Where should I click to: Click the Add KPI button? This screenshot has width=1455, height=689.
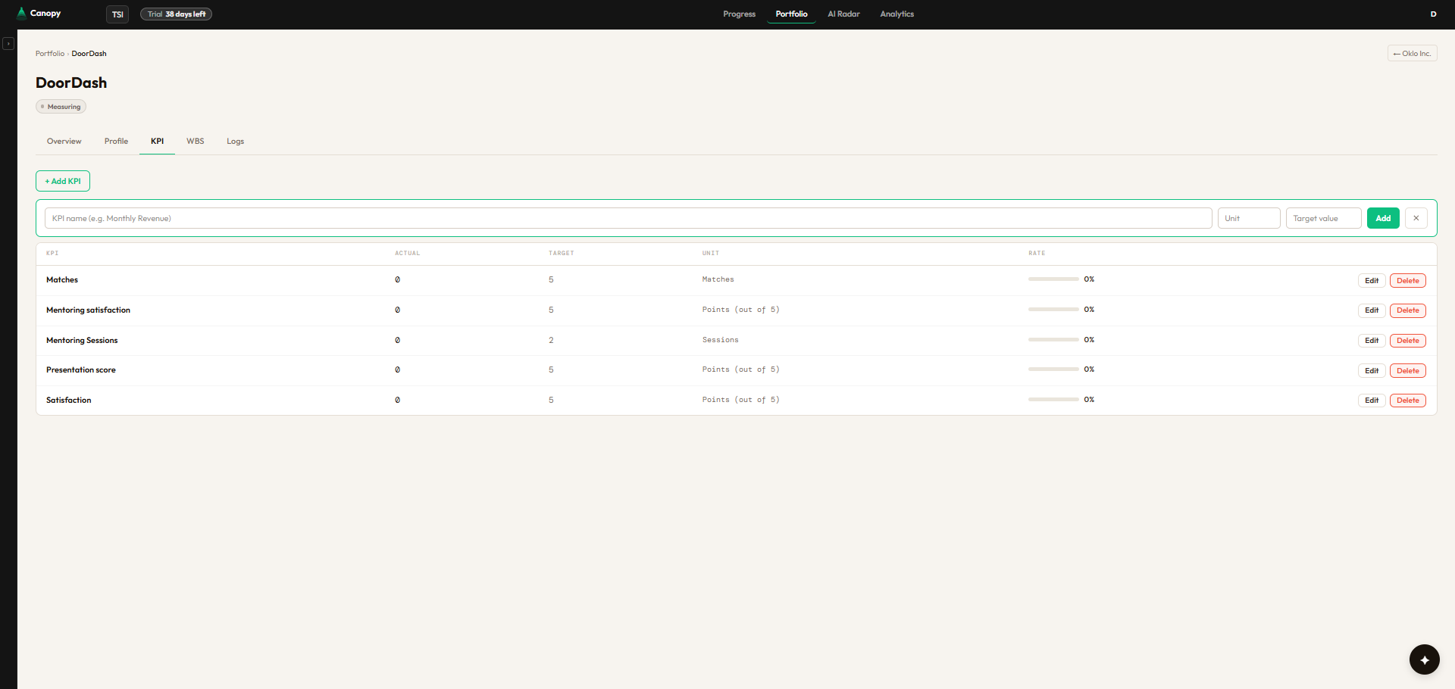coord(63,181)
